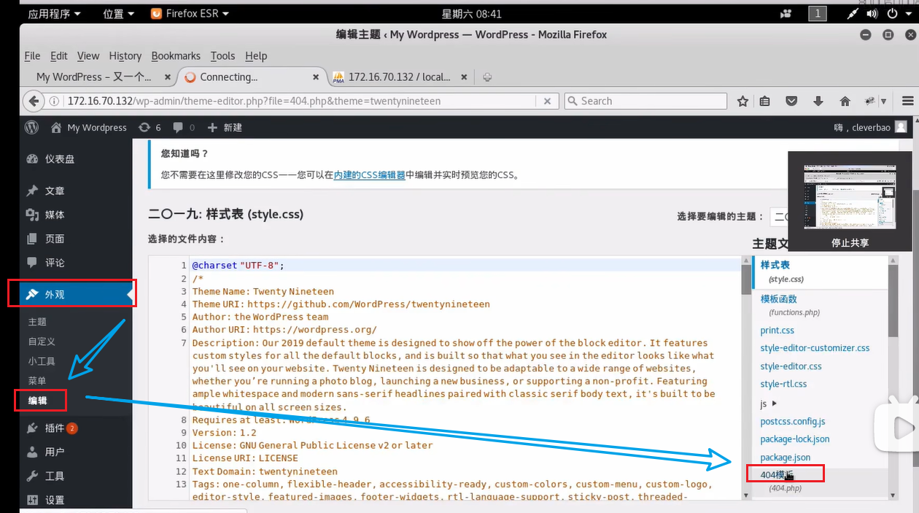The height and width of the screenshot is (513, 919).
Task: Select workspace 1 indicator in top panel
Action: tap(817, 13)
